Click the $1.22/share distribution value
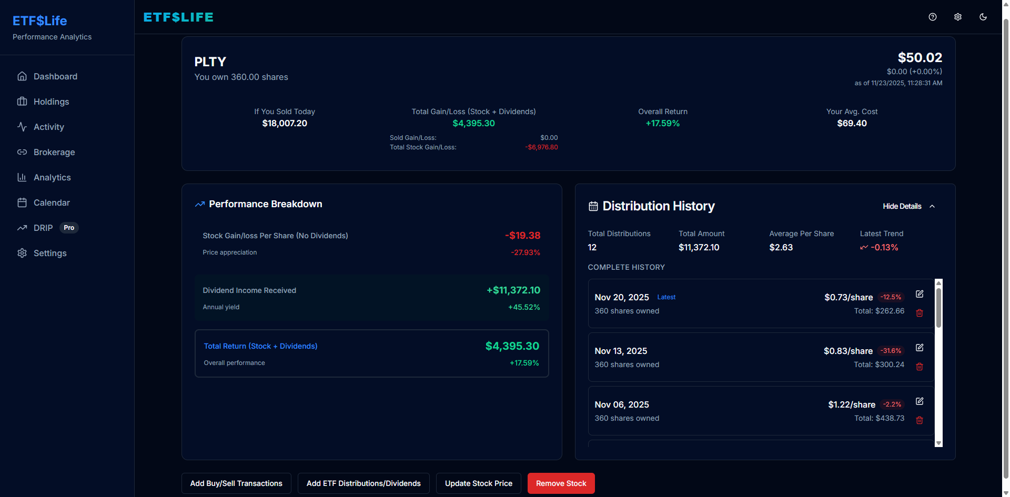This screenshot has width=1010, height=497. [852, 404]
